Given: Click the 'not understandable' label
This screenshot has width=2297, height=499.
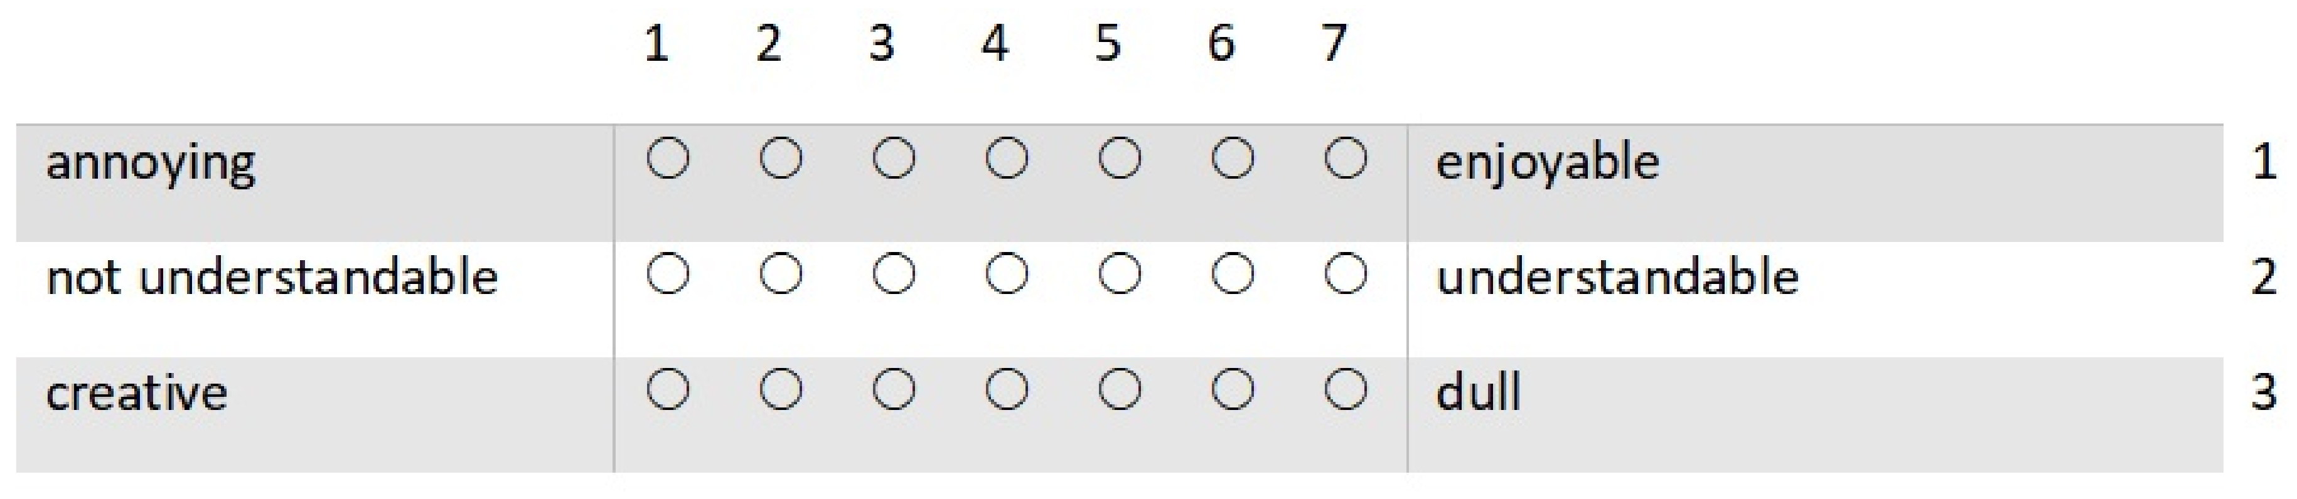Looking at the screenshot, I should pyautogui.click(x=272, y=277).
